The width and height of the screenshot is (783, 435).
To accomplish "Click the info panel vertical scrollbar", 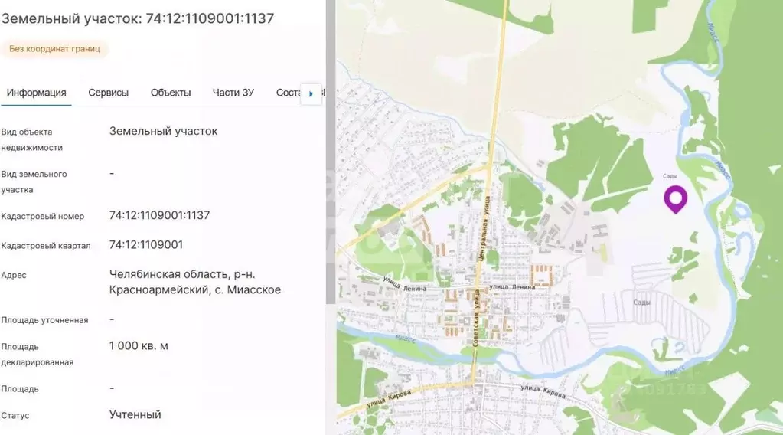I will [x=331, y=153].
